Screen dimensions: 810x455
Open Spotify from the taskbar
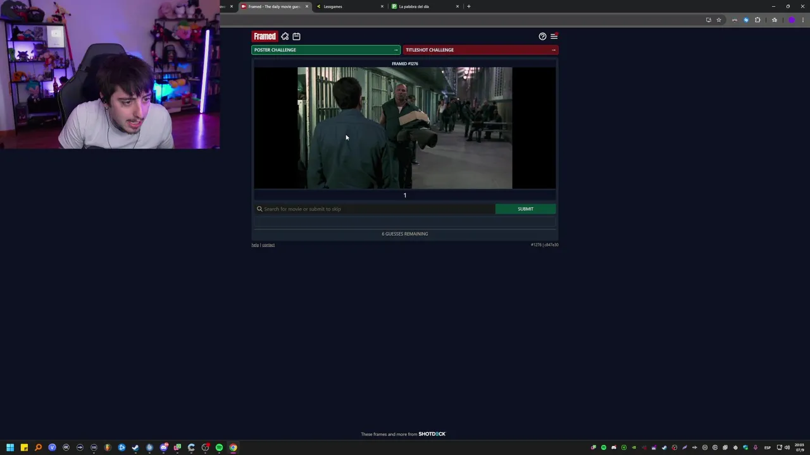(x=219, y=447)
